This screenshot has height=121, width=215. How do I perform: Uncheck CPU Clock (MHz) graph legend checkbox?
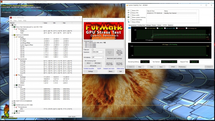[x=146, y=28]
